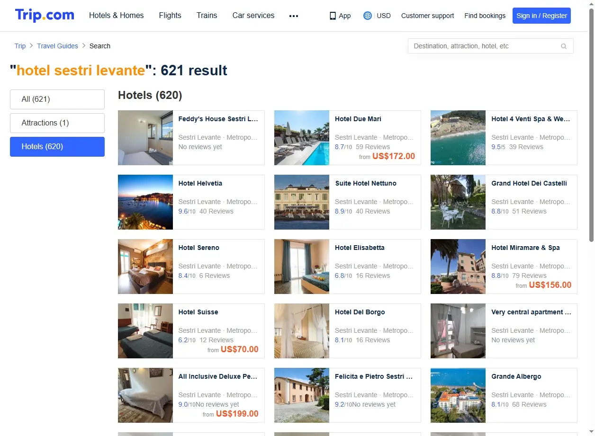The image size is (595, 436).
Task: Click Hotel Due Mari pool photo
Action: 302,138
